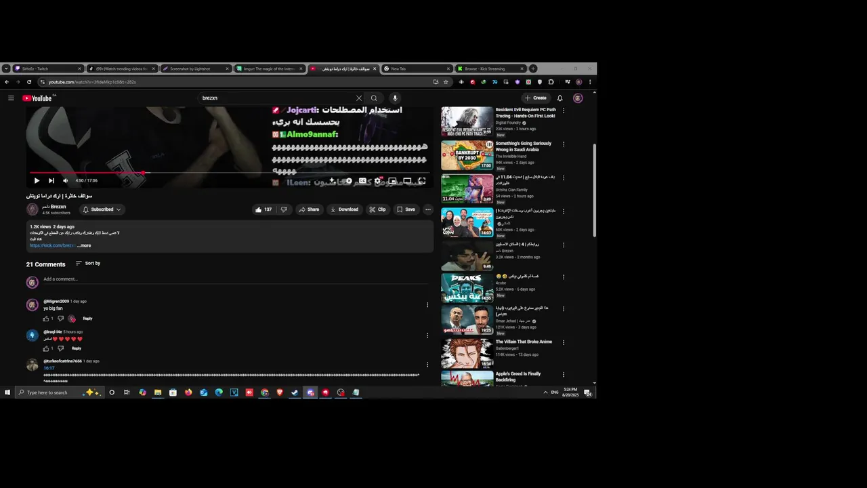Expand the description with ...more

tap(84, 245)
